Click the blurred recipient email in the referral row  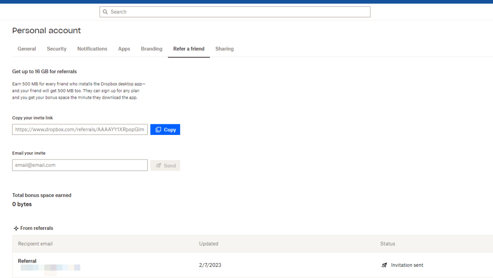[x=51, y=268]
